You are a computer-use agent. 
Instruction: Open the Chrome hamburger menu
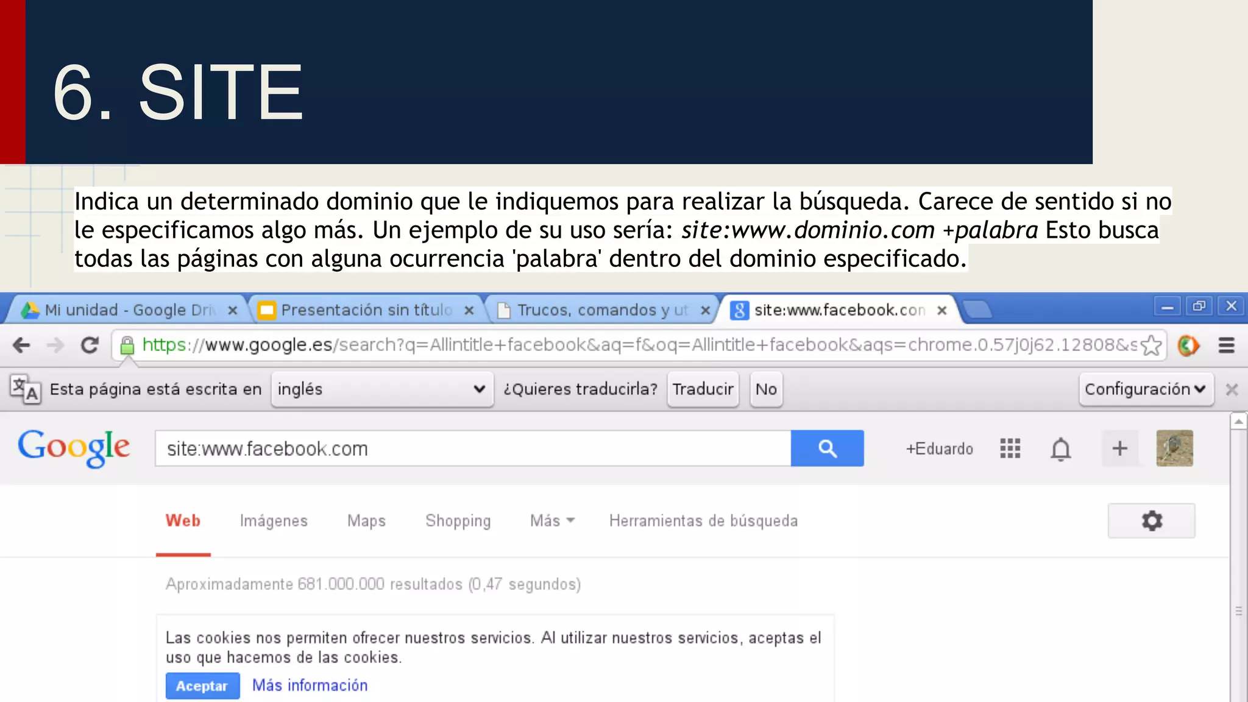click(1227, 346)
